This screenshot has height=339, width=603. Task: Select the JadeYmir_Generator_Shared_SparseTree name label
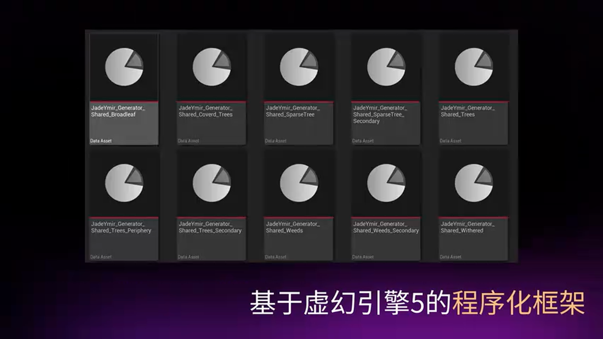point(292,111)
